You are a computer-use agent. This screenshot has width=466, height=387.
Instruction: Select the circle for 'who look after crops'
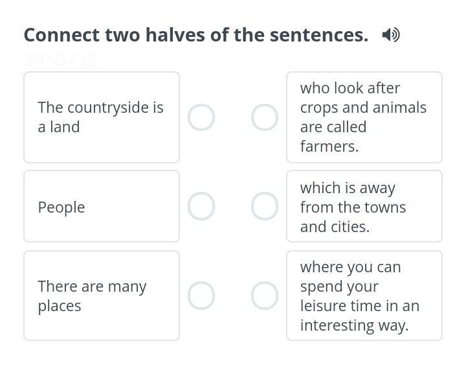pyautogui.click(x=265, y=117)
